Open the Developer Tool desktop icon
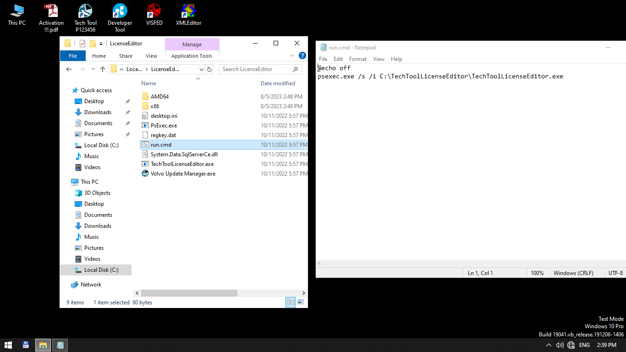 click(120, 13)
